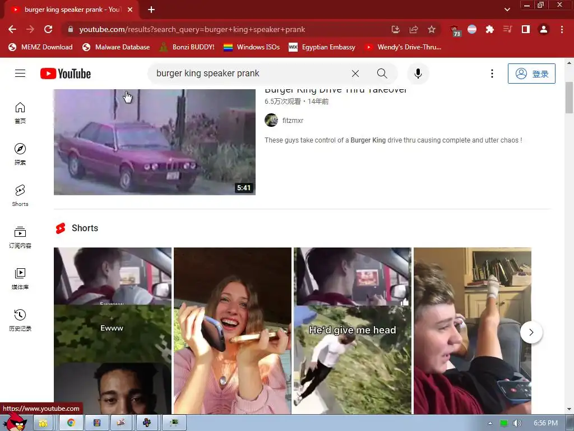Toggle the Chrome side panel
The width and height of the screenshot is (574, 431).
coord(526,29)
